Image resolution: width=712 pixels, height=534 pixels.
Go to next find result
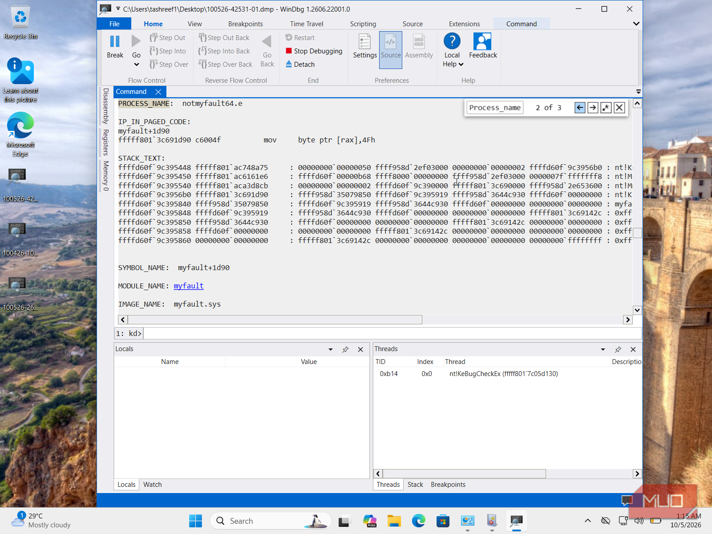(593, 108)
